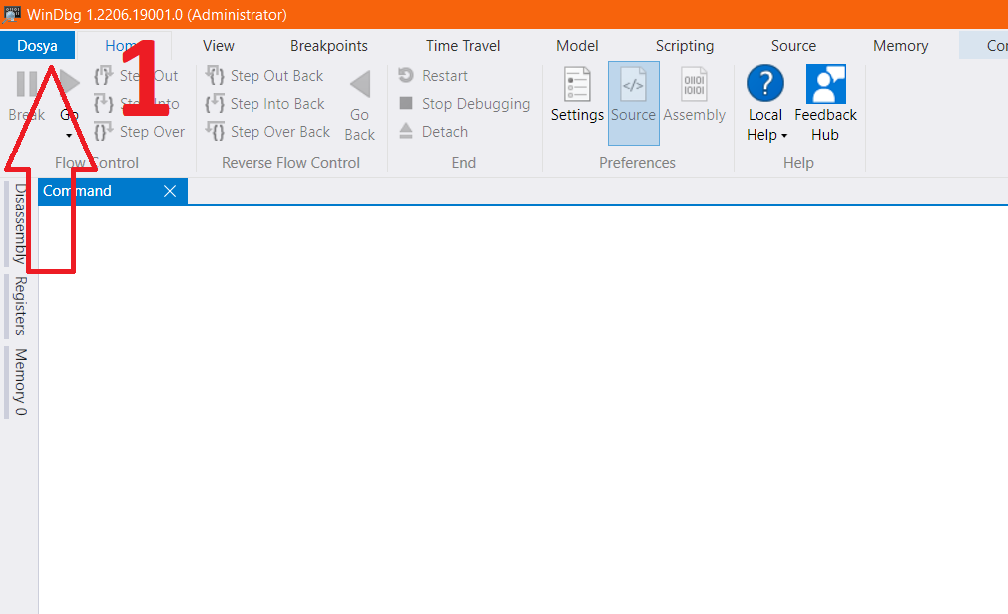Click the "Reverse Flow Control" group label

290,163
